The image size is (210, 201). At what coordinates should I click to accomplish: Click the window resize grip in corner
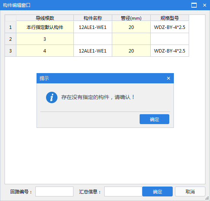[207, 198]
